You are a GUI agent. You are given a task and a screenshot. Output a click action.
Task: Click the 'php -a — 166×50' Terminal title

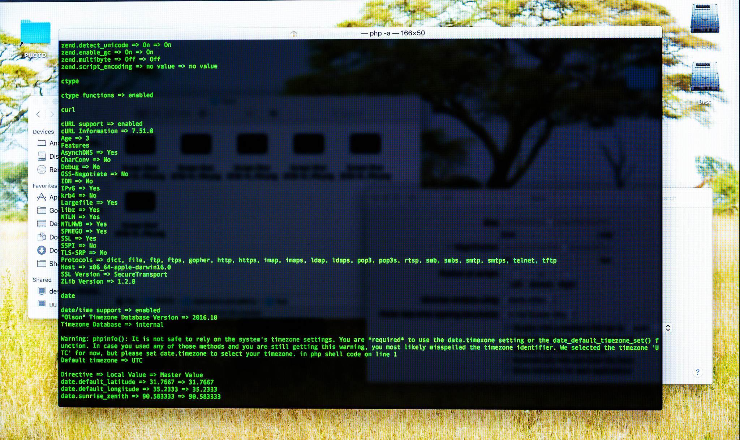pyautogui.click(x=393, y=33)
